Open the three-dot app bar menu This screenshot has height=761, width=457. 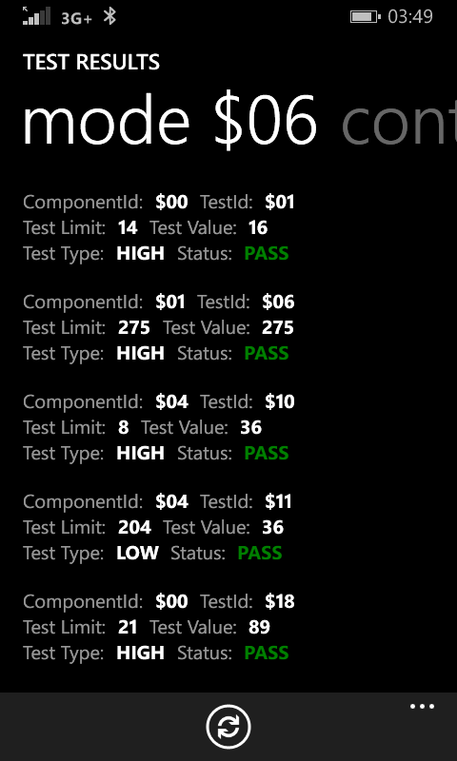422,707
